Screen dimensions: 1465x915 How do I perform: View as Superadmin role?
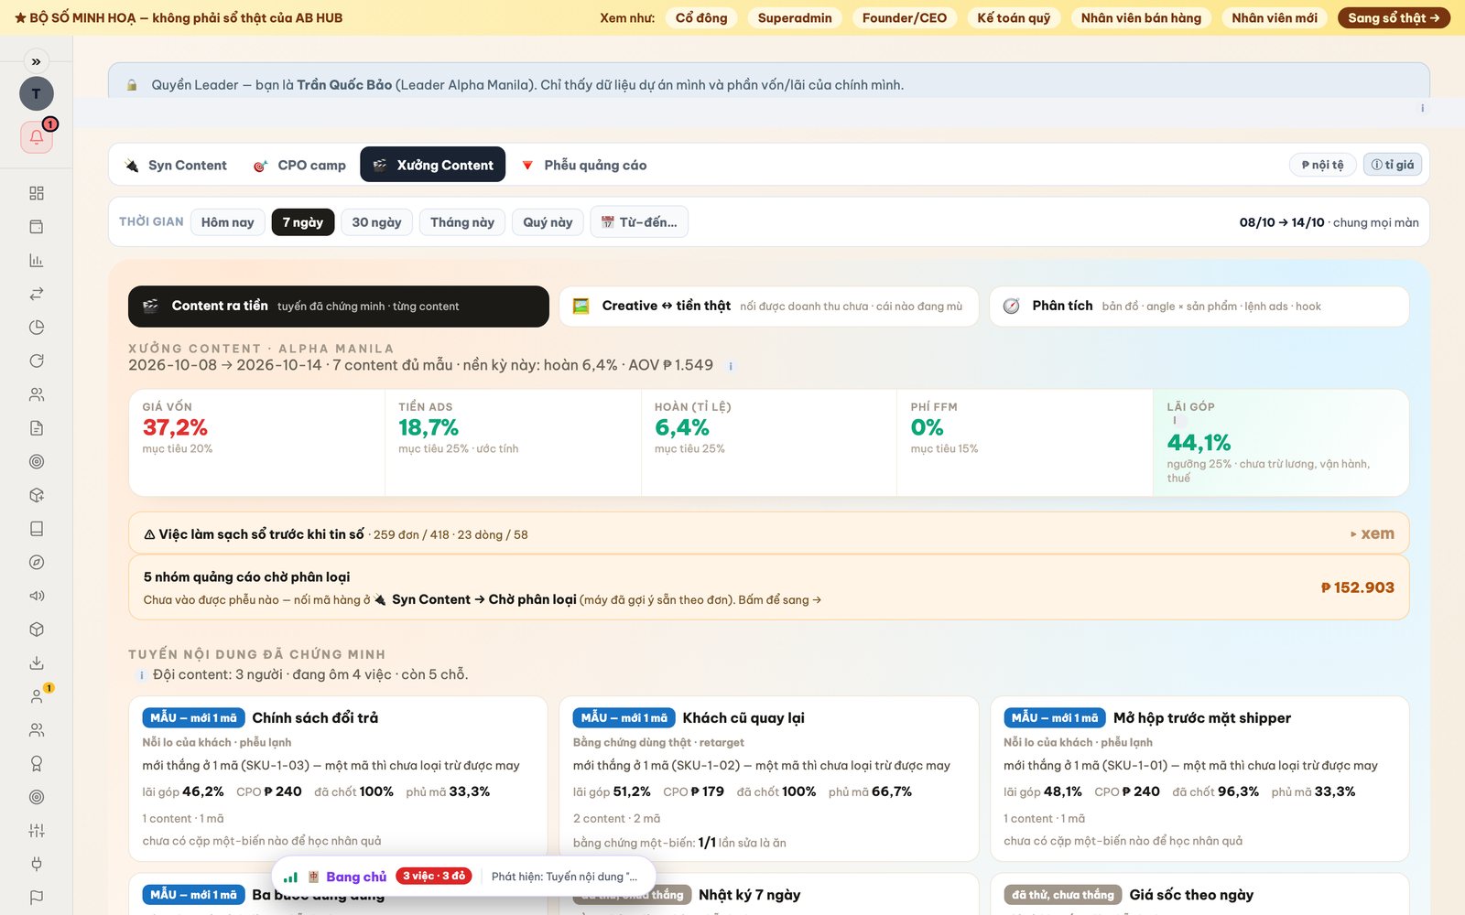coord(795,17)
